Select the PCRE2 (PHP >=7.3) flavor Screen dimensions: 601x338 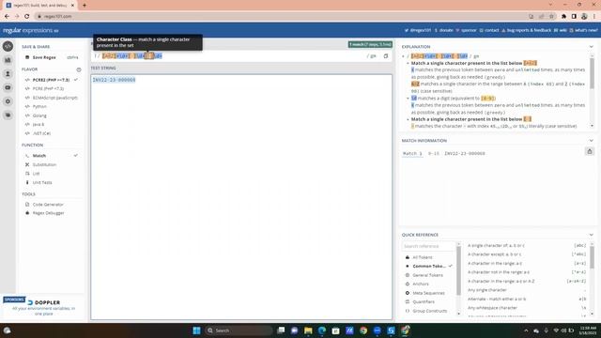click(x=52, y=80)
